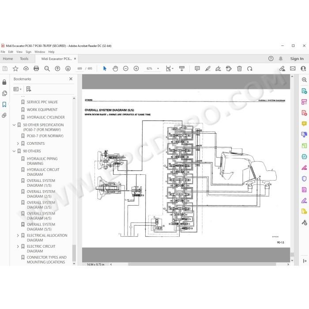Screen dimensions: 309x309
Task: Send the file by email envelope
Action: [293, 68]
